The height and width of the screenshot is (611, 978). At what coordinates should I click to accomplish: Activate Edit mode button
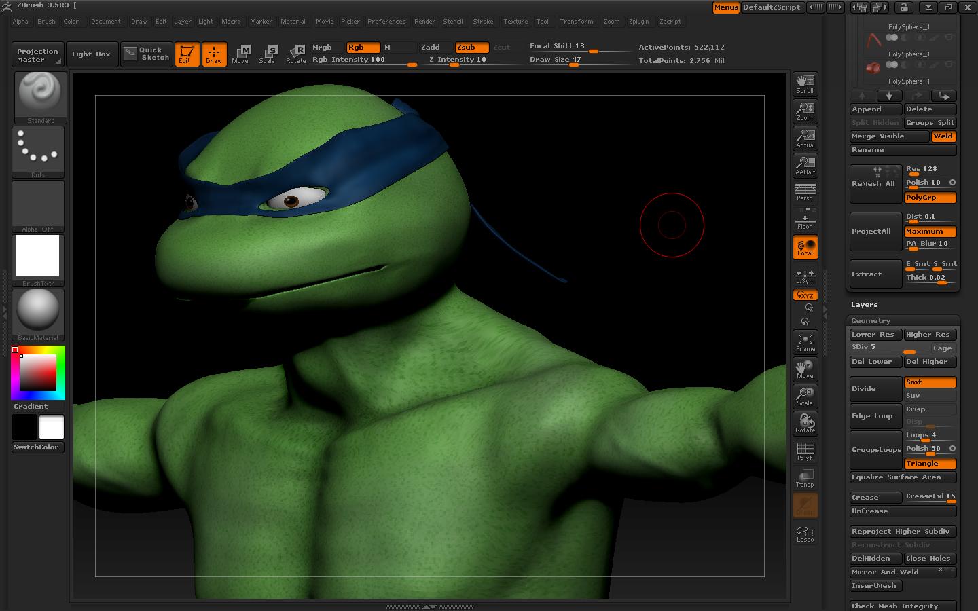[x=187, y=54]
